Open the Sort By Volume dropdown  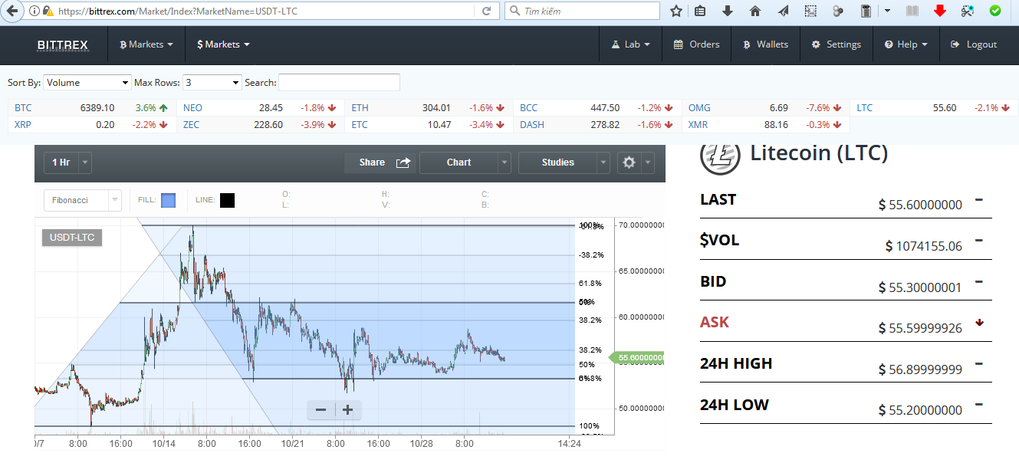click(87, 83)
